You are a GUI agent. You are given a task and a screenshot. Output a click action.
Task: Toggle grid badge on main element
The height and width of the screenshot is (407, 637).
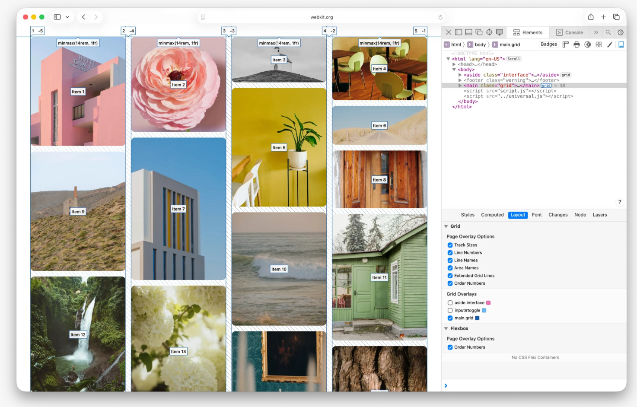coord(546,86)
